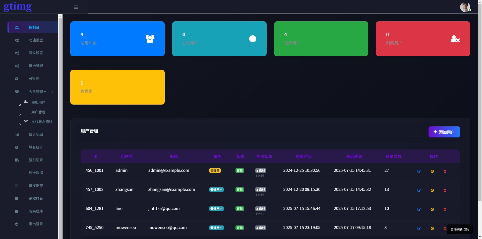Click the laptop icon next to 控制台
This screenshot has height=239, width=482.
point(17,27)
